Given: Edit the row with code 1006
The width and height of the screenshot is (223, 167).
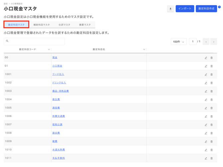Looking at the screenshot, I should click(206, 117).
